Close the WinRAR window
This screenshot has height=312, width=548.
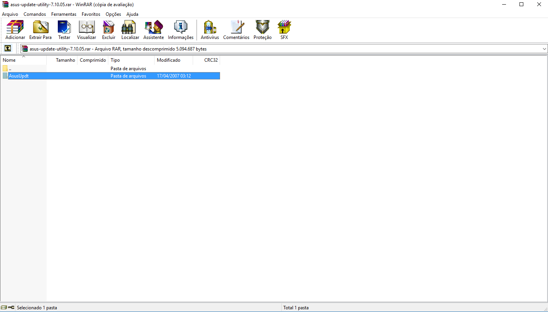pyautogui.click(x=539, y=5)
